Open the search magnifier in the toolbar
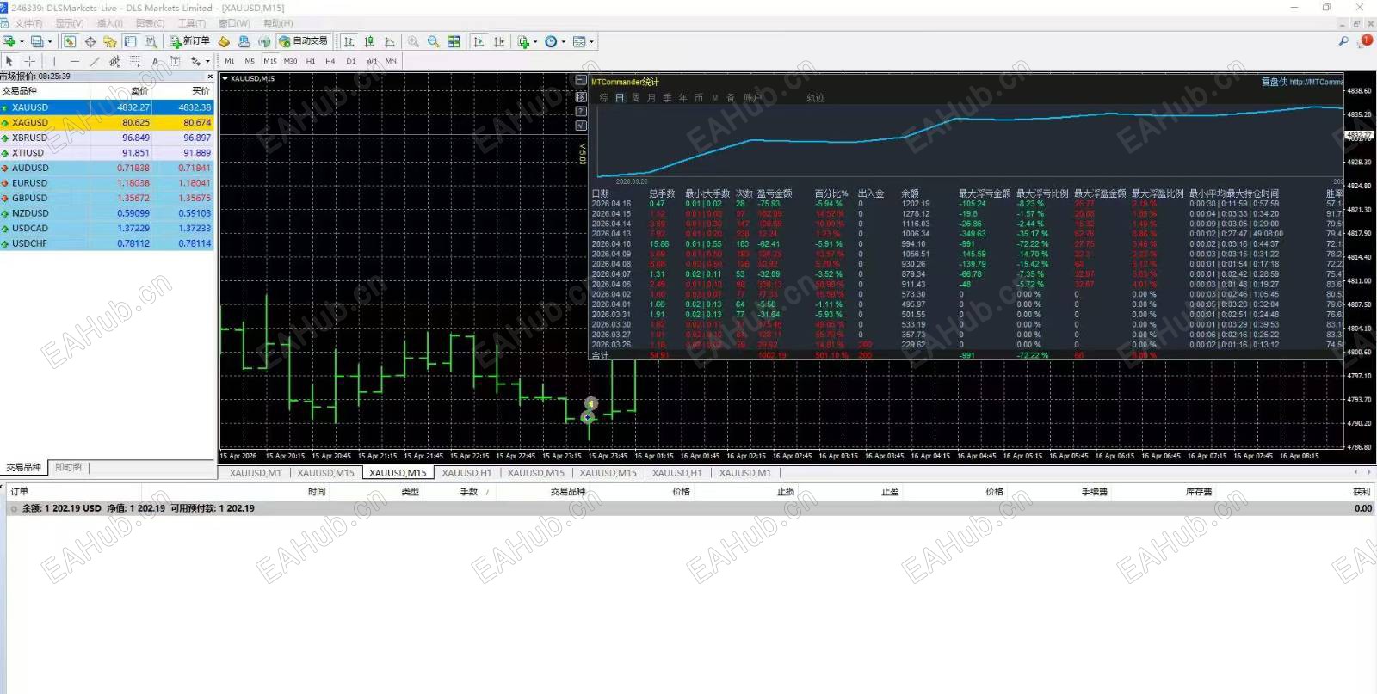 tap(1343, 41)
